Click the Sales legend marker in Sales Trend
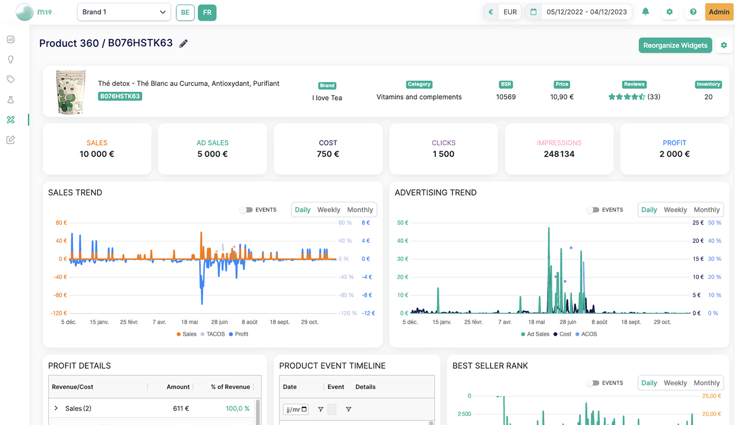The height and width of the screenshot is (425, 735). coord(178,334)
